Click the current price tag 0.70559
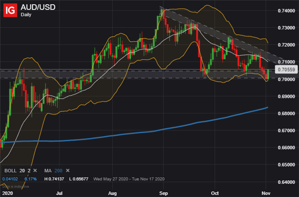Image resolution: width=299 pixels, height=197 pixels. tap(287, 69)
